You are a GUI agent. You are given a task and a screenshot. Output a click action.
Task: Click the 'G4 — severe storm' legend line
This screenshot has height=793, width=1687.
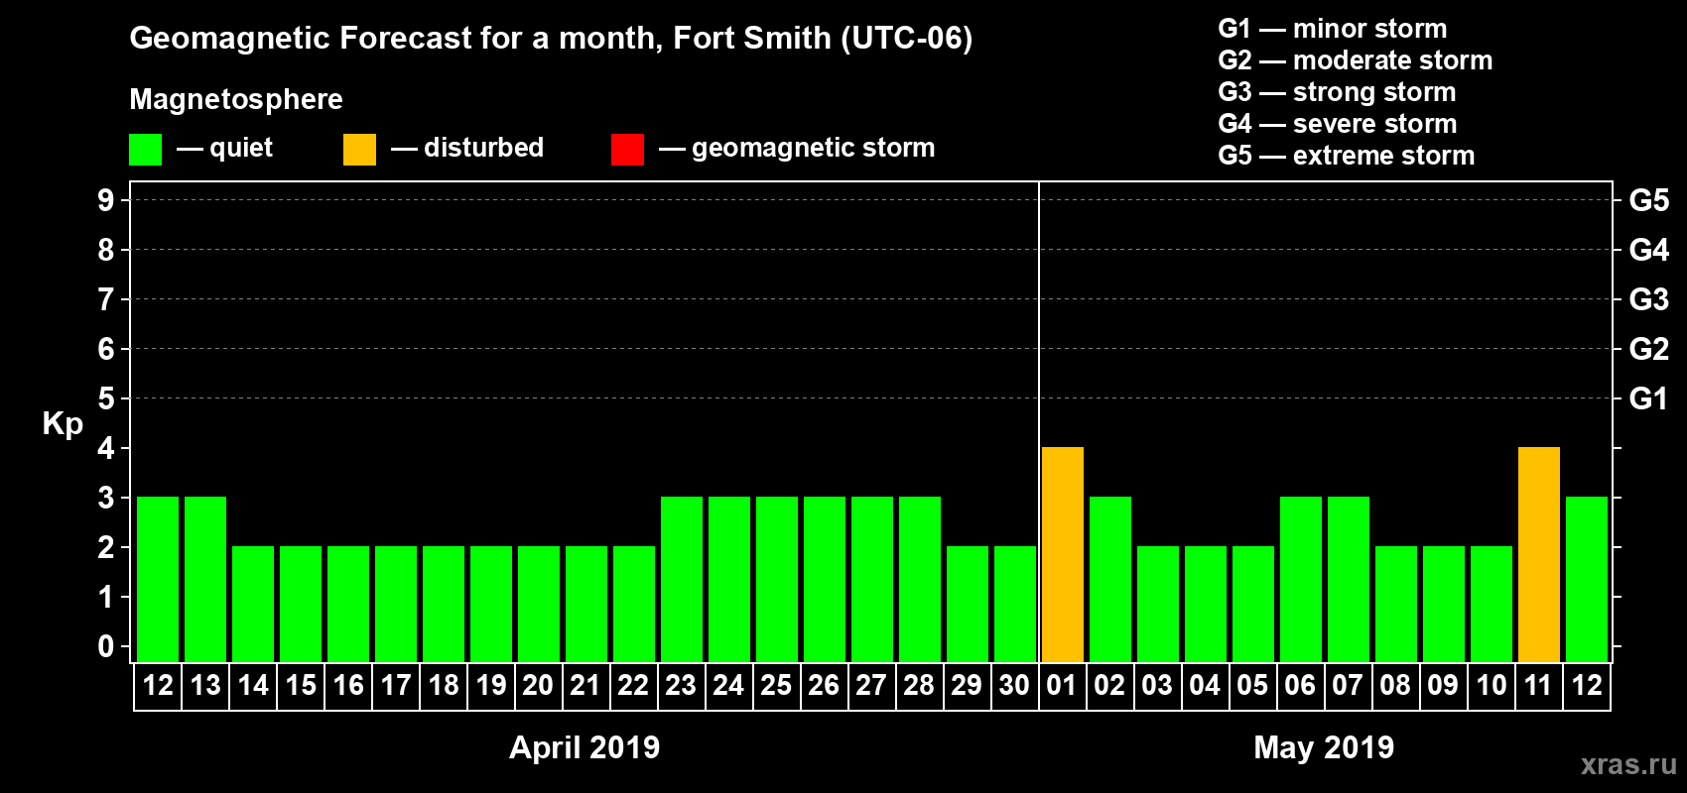[1337, 124]
